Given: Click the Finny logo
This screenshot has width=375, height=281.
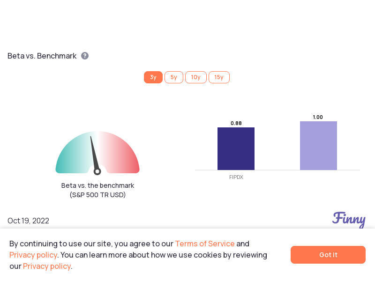Looking at the screenshot, I should (x=349, y=219).
